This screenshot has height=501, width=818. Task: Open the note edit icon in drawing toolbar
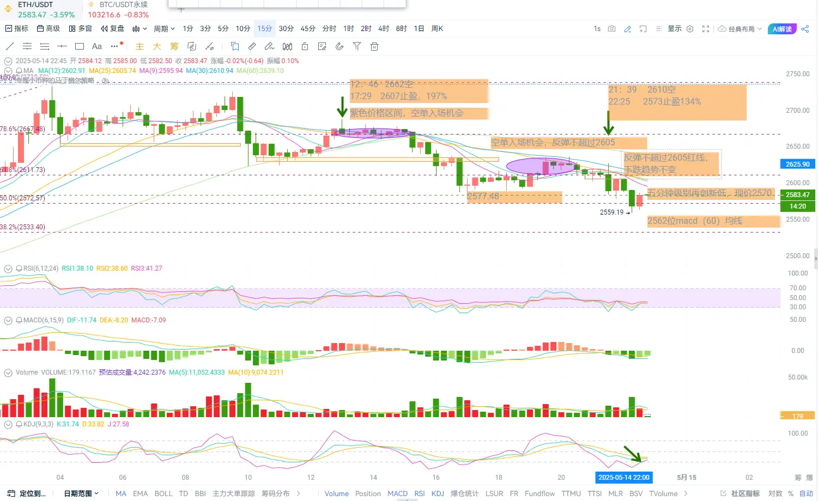[322, 46]
